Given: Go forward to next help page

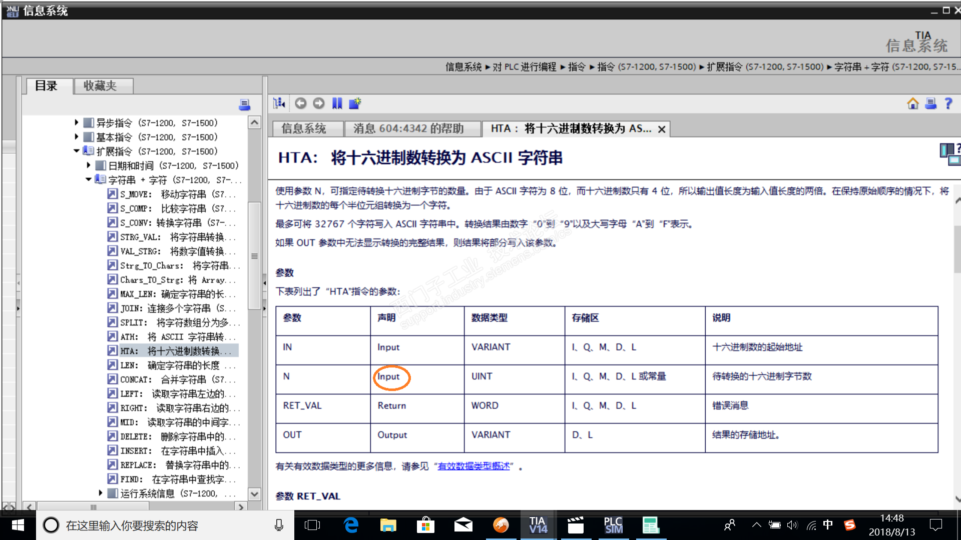Looking at the screenshot, I should (x=319, y=103).
